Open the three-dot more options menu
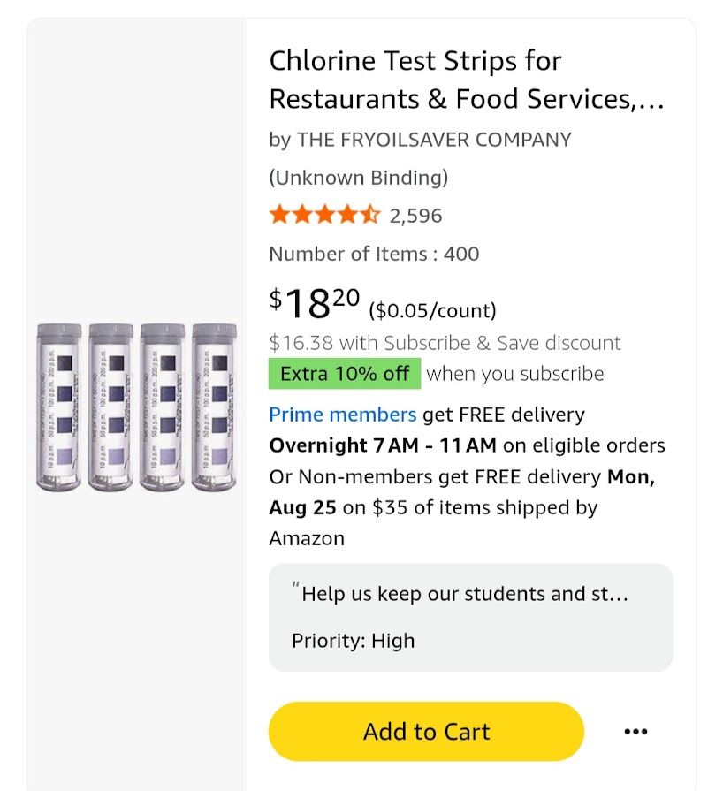The image size is (723, 791). [x=635, y=731]
